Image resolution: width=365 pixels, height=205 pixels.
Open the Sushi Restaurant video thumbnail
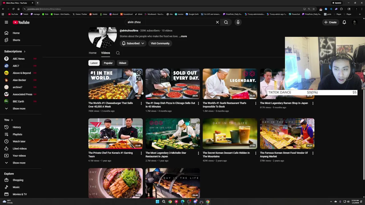(230, 84)
